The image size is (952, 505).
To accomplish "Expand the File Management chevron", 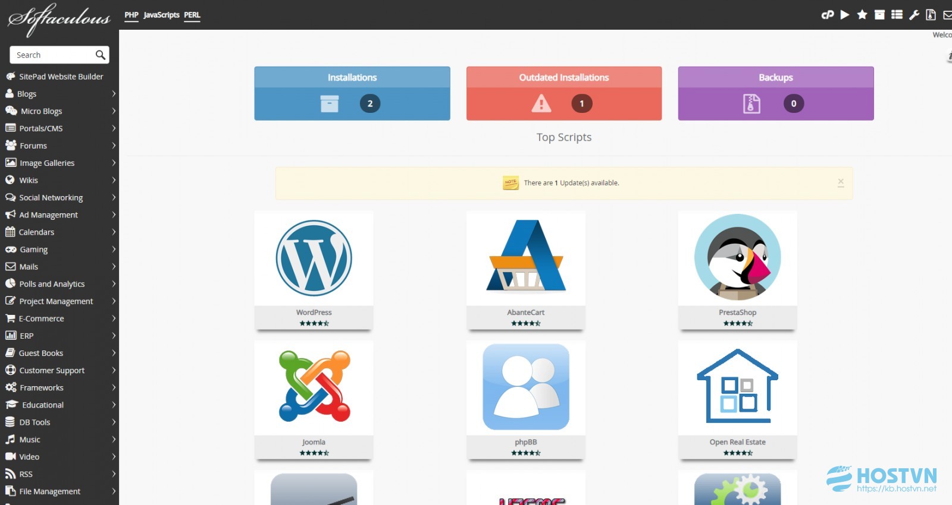I will [x=113, y=491].
